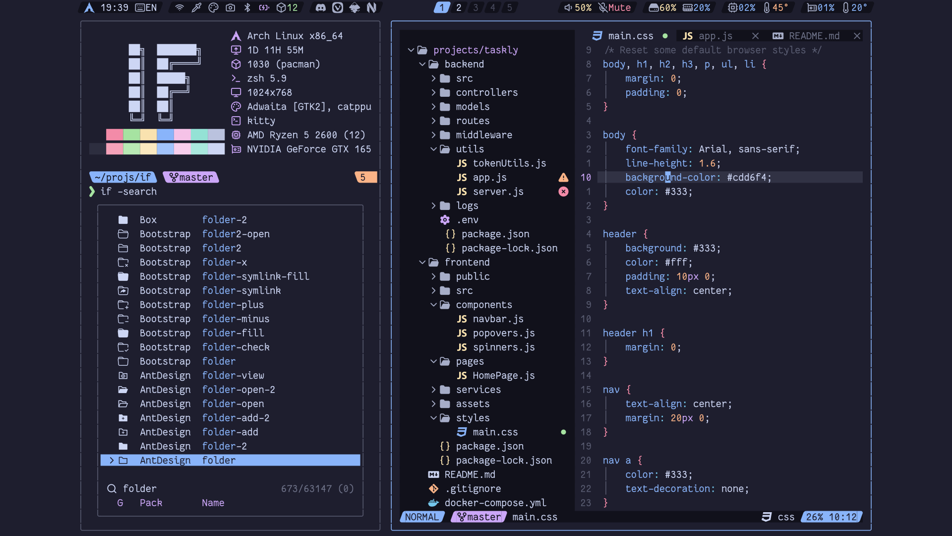The height and width of the screenshot is (536, 952).
Task: Select the main.css editor tab
Action: click(630, 36)
